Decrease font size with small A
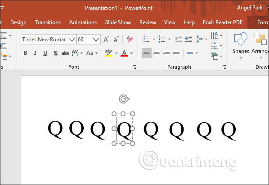This screenshot has width=269, height=185. [x=117, y=39]
